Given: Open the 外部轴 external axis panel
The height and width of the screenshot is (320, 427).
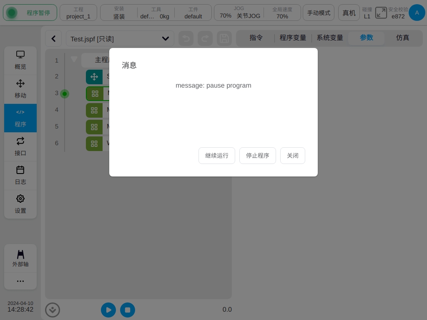Looking at the screenshot, I should pos(20,258).
